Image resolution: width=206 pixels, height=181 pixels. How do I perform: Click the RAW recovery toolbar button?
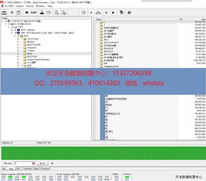pyautogui.click(x=34, y=12)
